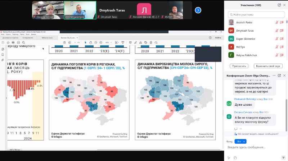Screen dimensions: 288x161
Task: Close the current PDF document tab
Action: point(77,38)
